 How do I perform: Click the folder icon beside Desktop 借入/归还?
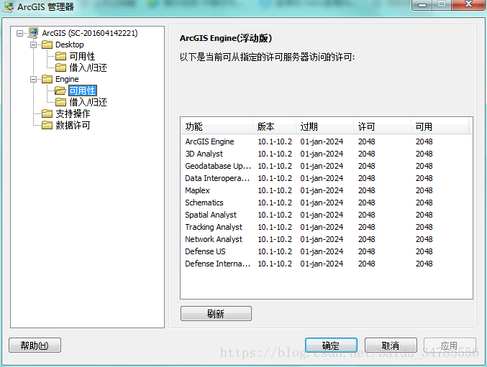(x=60, y=68)
